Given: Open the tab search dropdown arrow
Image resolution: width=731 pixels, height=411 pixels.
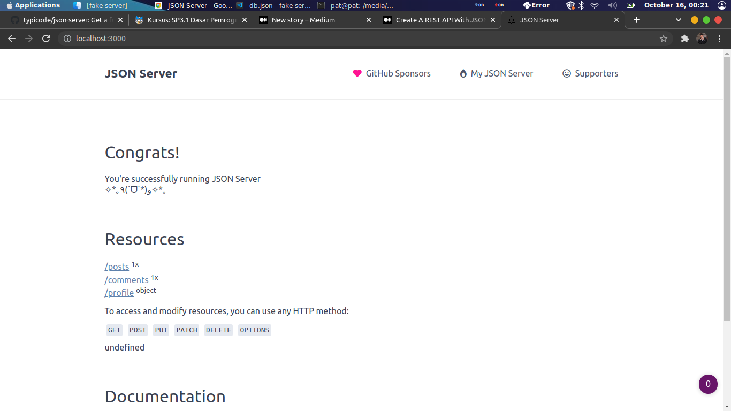Looking at the screenshot, I should [x=679, y=20].
